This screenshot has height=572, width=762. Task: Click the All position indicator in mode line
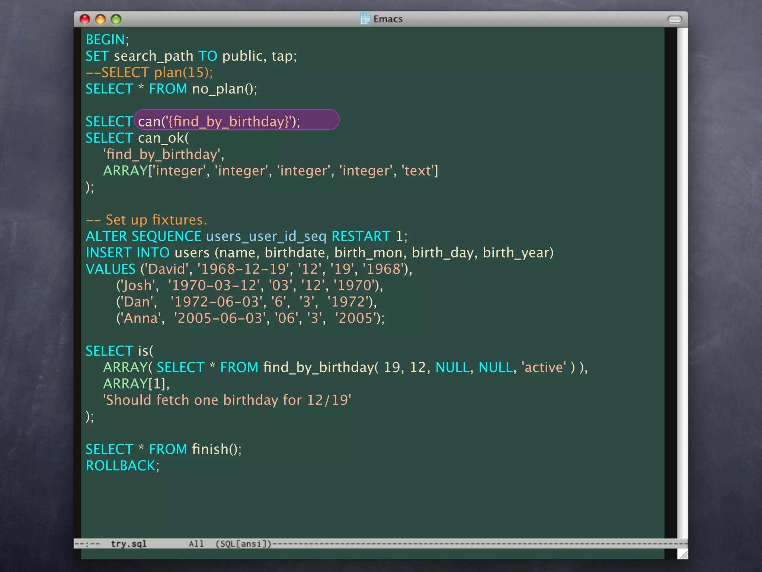[x=196, y=544]
